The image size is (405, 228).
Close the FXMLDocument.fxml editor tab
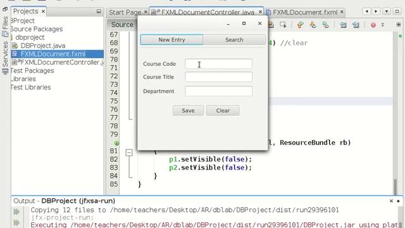click(342, 12)
